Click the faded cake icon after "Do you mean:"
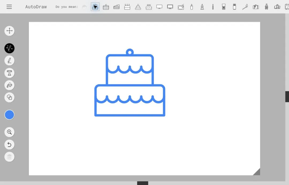The image size is (289, 185). [84, 7]
